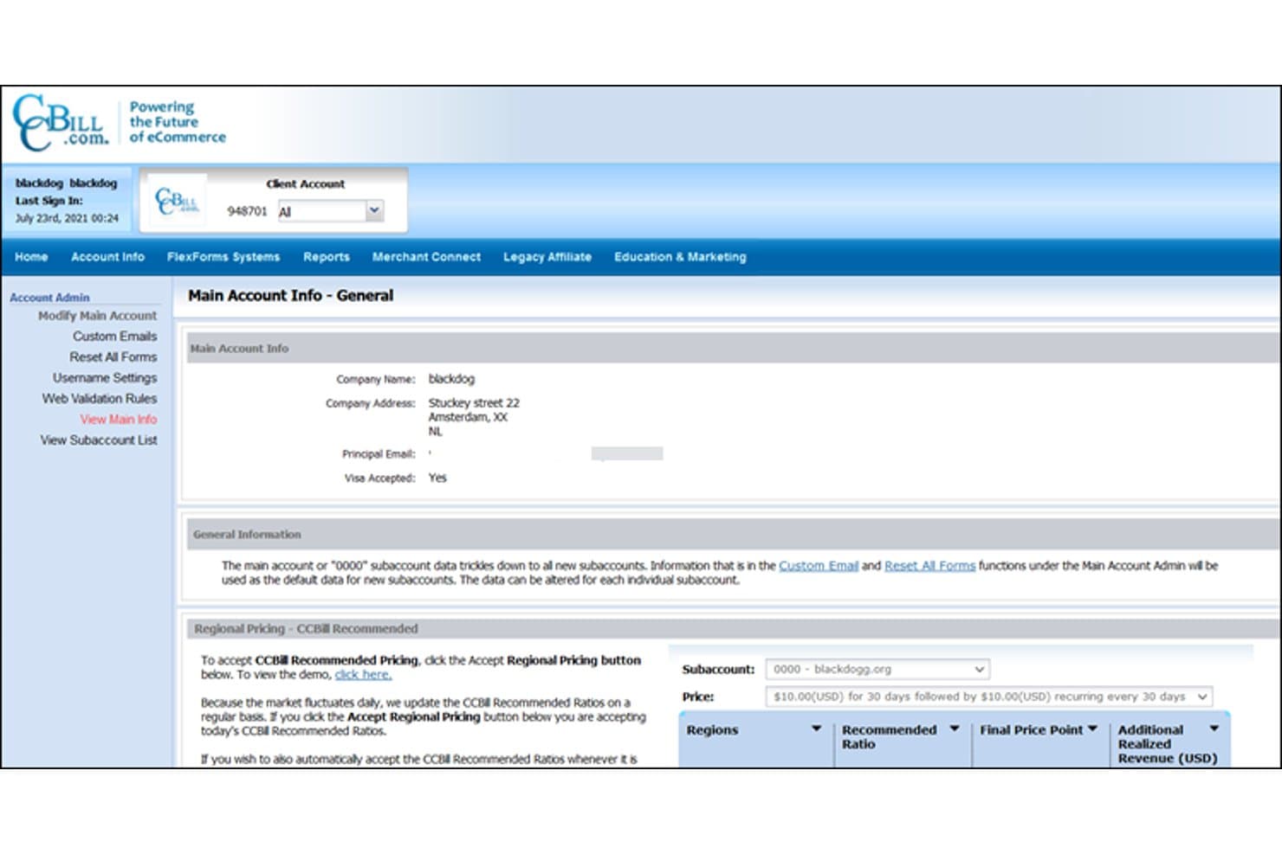Click the 'click here' demo link
The image size is (1282, 854).
pos(363,675)
